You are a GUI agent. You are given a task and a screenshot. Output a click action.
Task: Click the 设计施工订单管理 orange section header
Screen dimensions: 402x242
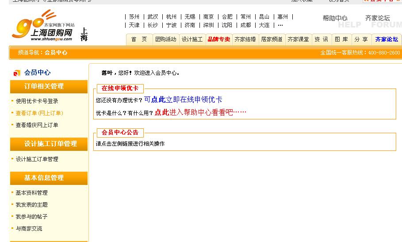(49, 144)
